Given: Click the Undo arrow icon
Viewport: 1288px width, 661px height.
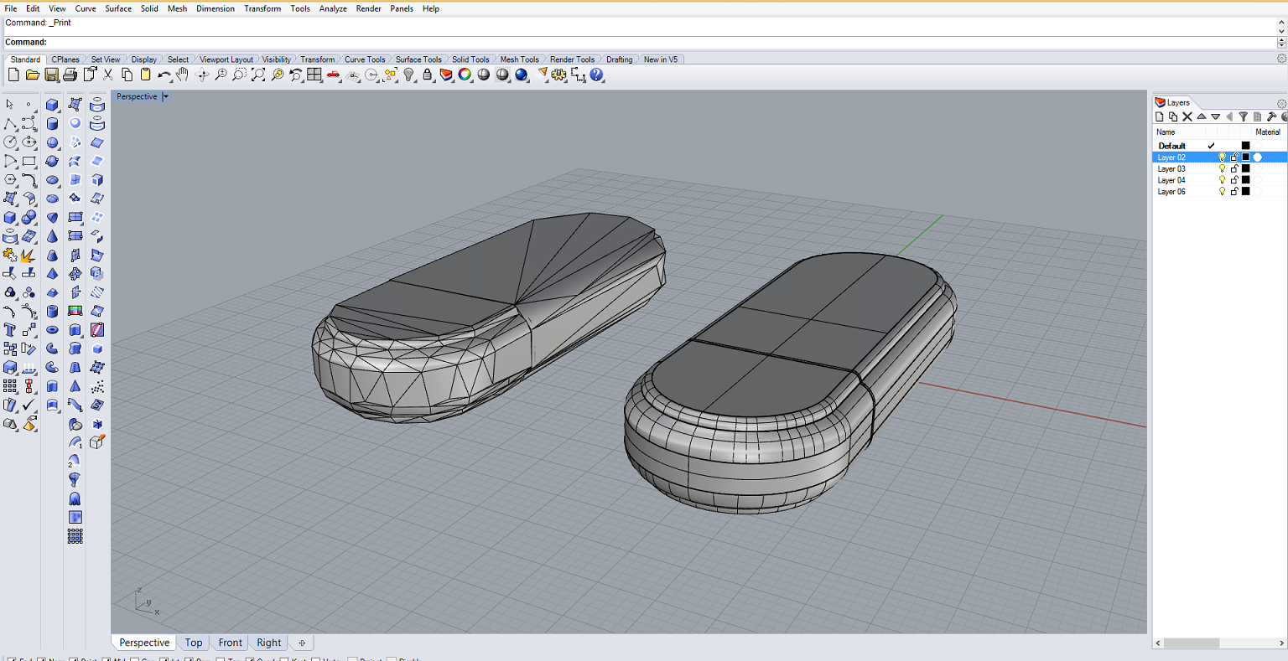Looking at the screenshot, I should coord(164,75).
